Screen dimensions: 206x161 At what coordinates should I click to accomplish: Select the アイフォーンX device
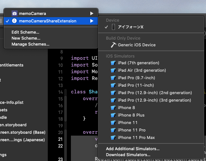[x=151, y=27]
